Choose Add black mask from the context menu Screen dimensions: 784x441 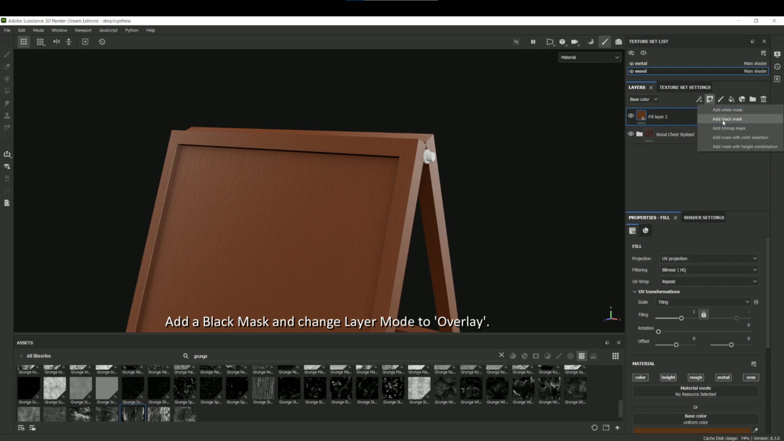(x=727, y=119)
